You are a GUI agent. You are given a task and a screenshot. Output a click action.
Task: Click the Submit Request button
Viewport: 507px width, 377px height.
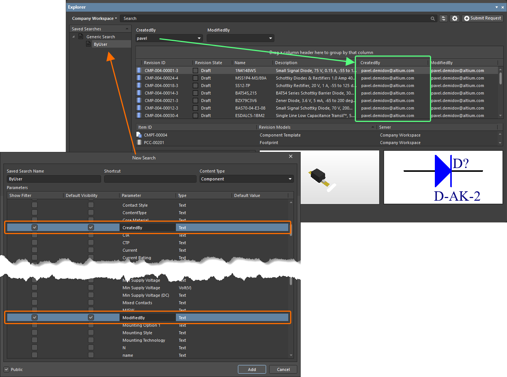click(483, 18)
